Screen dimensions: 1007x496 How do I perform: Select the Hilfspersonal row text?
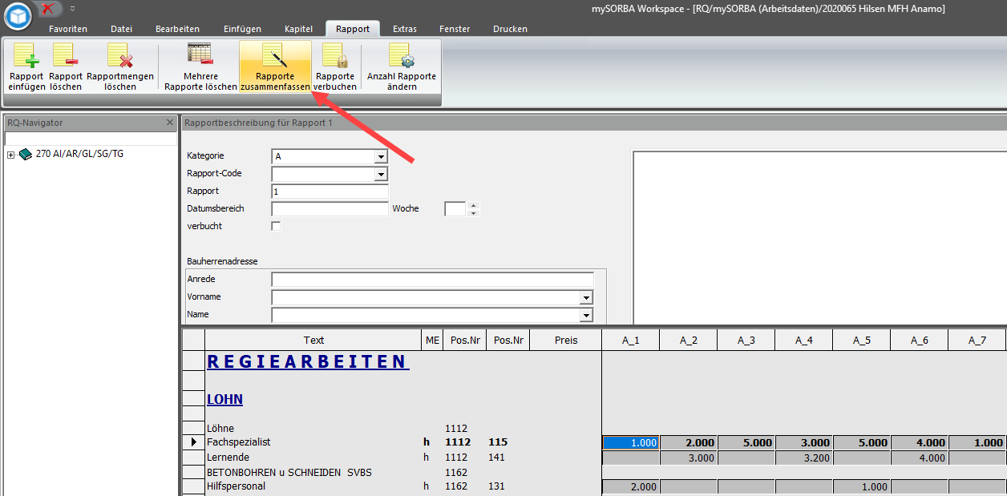(236, 486)
